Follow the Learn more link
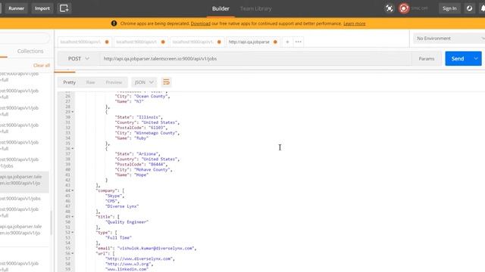The width and height of the screenshot is (485, 272). (x=354, y=23)
